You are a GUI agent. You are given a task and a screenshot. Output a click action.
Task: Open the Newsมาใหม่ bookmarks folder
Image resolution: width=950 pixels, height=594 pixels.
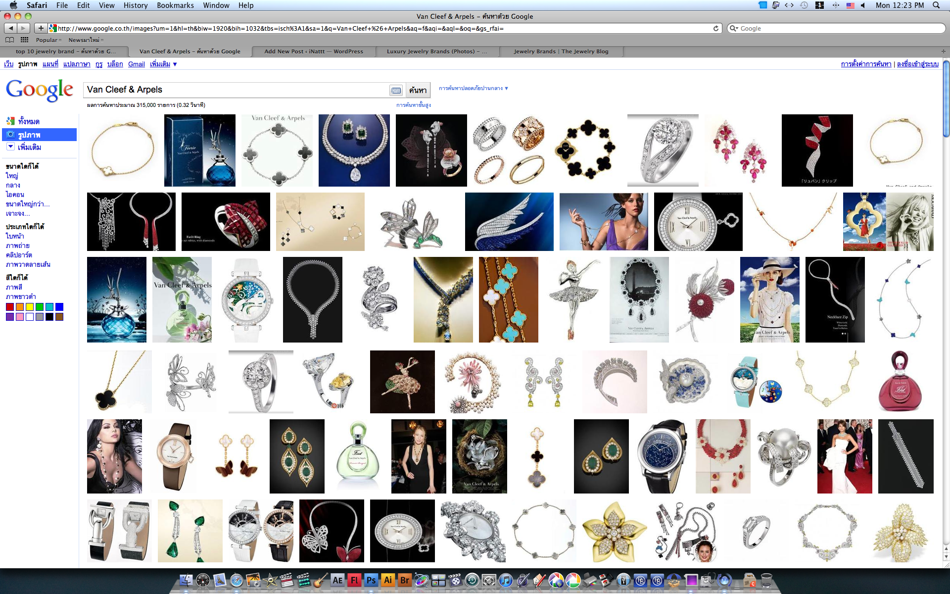86,40
